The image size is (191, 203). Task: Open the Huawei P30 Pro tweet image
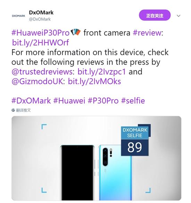coord(97,158)
